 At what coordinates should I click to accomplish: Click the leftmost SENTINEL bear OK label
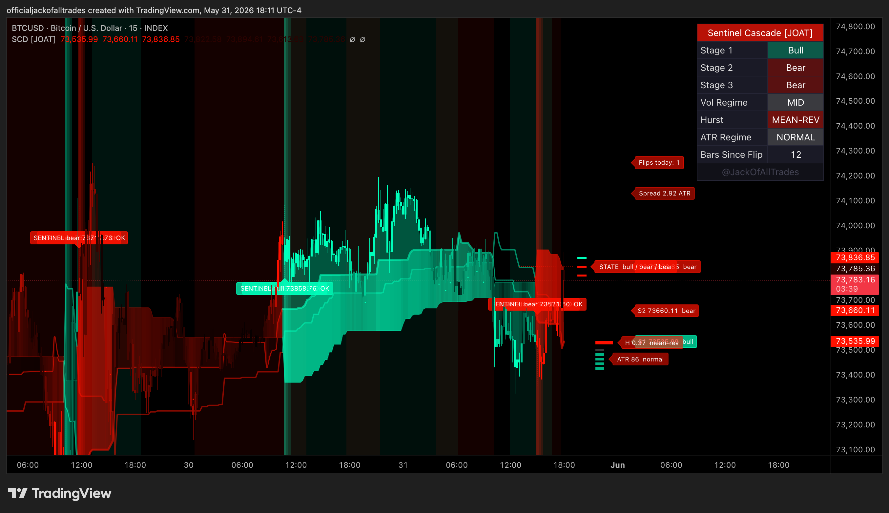click(79, 238)
